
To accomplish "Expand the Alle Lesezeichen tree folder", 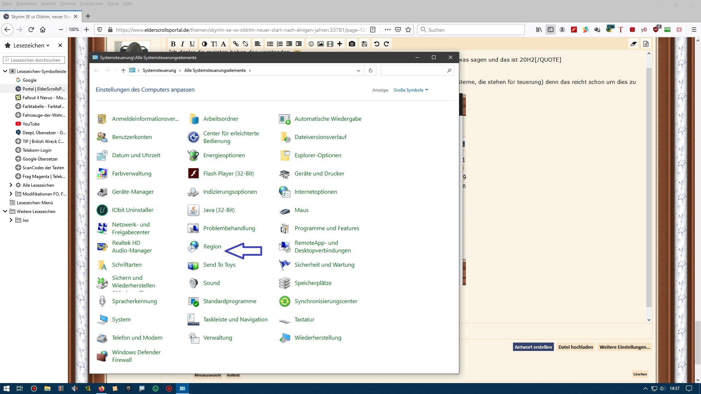I will pos(11,185).
